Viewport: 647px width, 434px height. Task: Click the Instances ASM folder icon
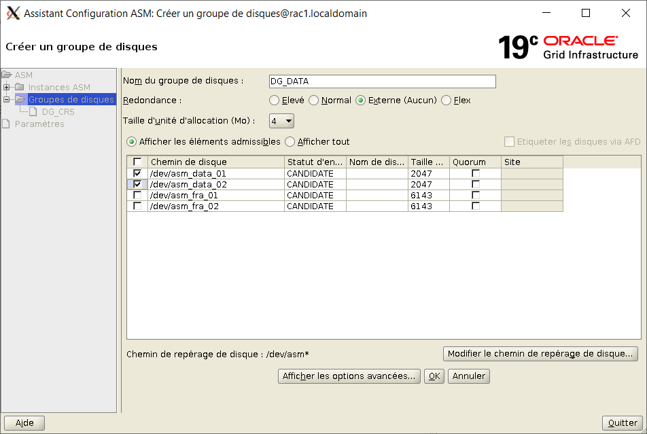point(20,87)
